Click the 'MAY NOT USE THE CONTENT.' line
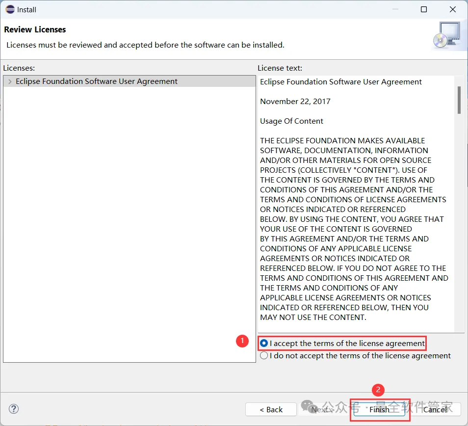Viewport: 468px width, 426px height. point(313,318)
